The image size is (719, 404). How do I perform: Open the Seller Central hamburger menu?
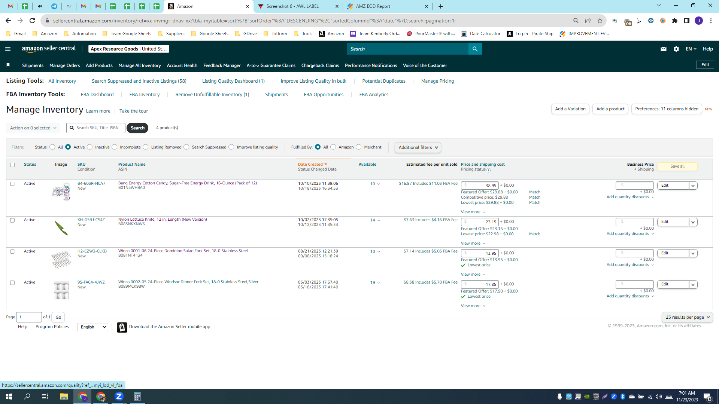click(8, 49)
